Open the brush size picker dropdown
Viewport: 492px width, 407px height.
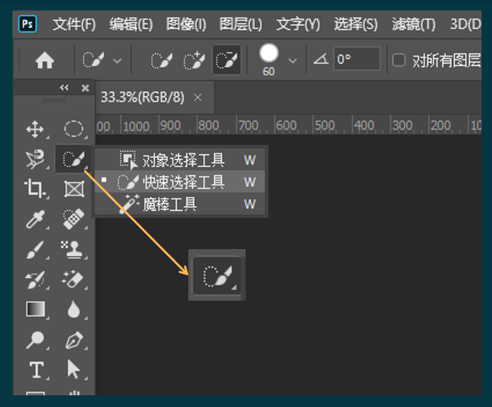coord(292,61)
